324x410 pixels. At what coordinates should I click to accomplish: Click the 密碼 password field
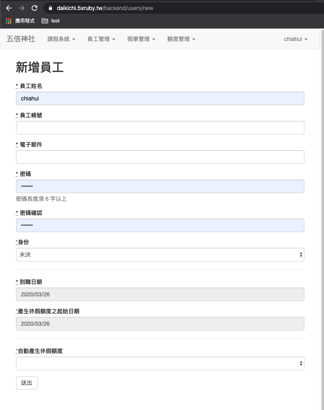pyautogui.click(x=160, y=186)
